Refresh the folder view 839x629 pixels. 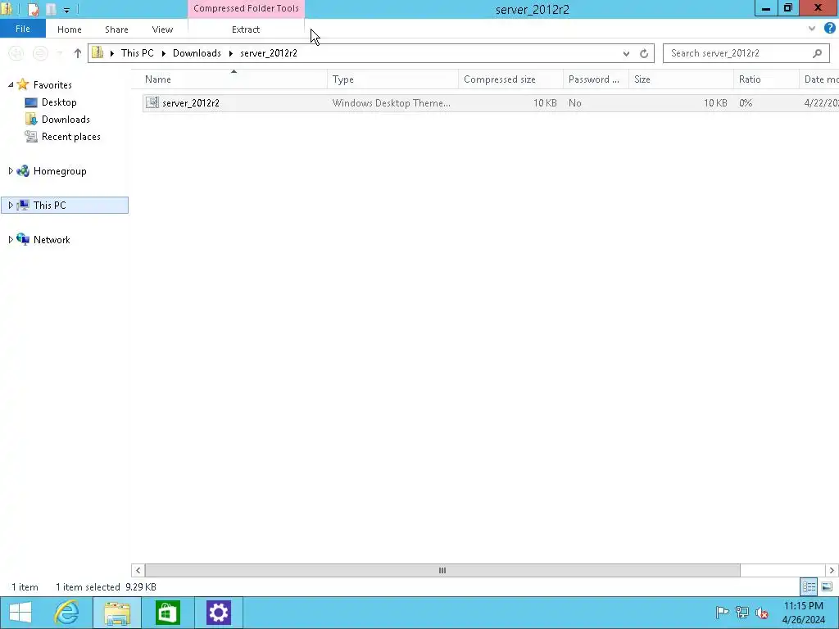pyautogui.click(x=644, y=53)
